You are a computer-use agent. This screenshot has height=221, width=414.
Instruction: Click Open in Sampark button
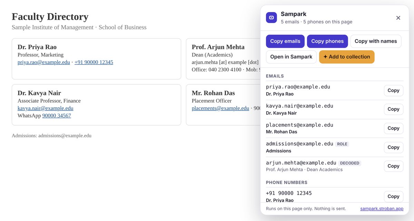(291, 57)
